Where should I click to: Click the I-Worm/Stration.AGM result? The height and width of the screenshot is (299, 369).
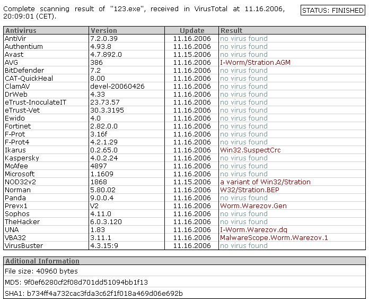(x=256, y=63)
